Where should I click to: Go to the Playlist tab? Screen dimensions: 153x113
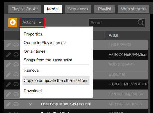(x=104, y=9)
